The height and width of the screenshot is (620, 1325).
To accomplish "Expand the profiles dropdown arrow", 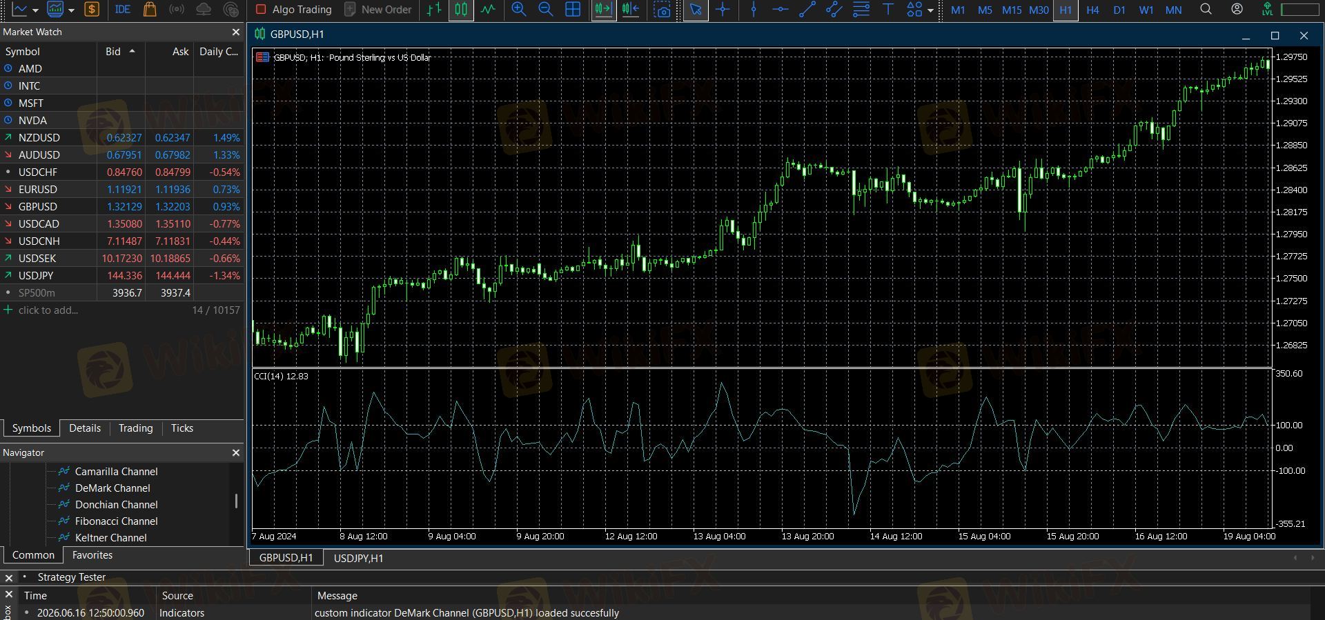I will click(71, 10).
